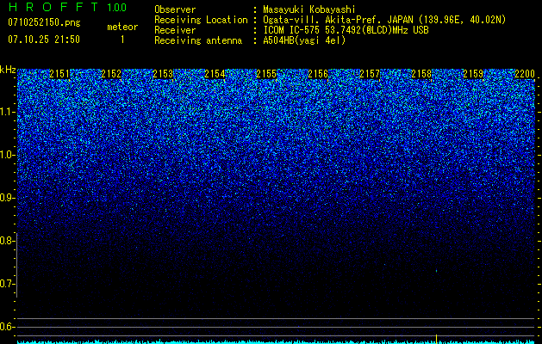The height and width of the screenshot is (344, 542).
Task: Click the 2153 time marker
Action: pos(163,74)
